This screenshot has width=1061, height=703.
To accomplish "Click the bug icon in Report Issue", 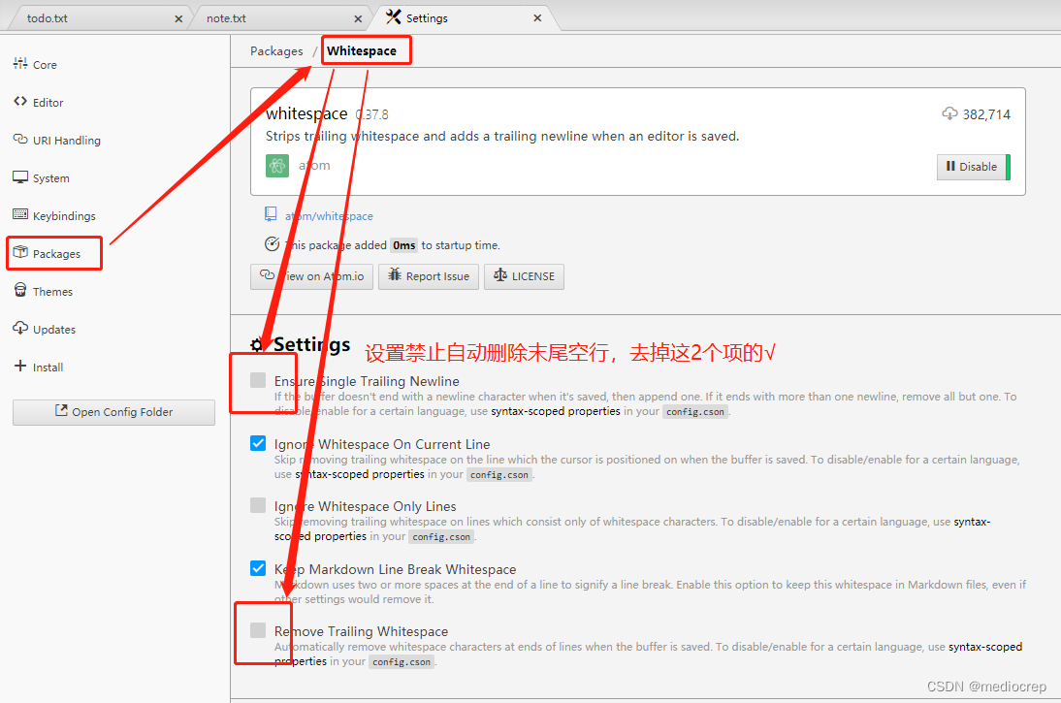I will [395, 274].
